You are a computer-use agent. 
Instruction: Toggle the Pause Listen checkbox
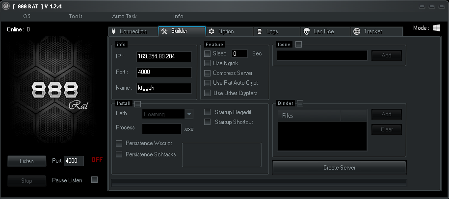pyautogui.click(x=94, y=180)
